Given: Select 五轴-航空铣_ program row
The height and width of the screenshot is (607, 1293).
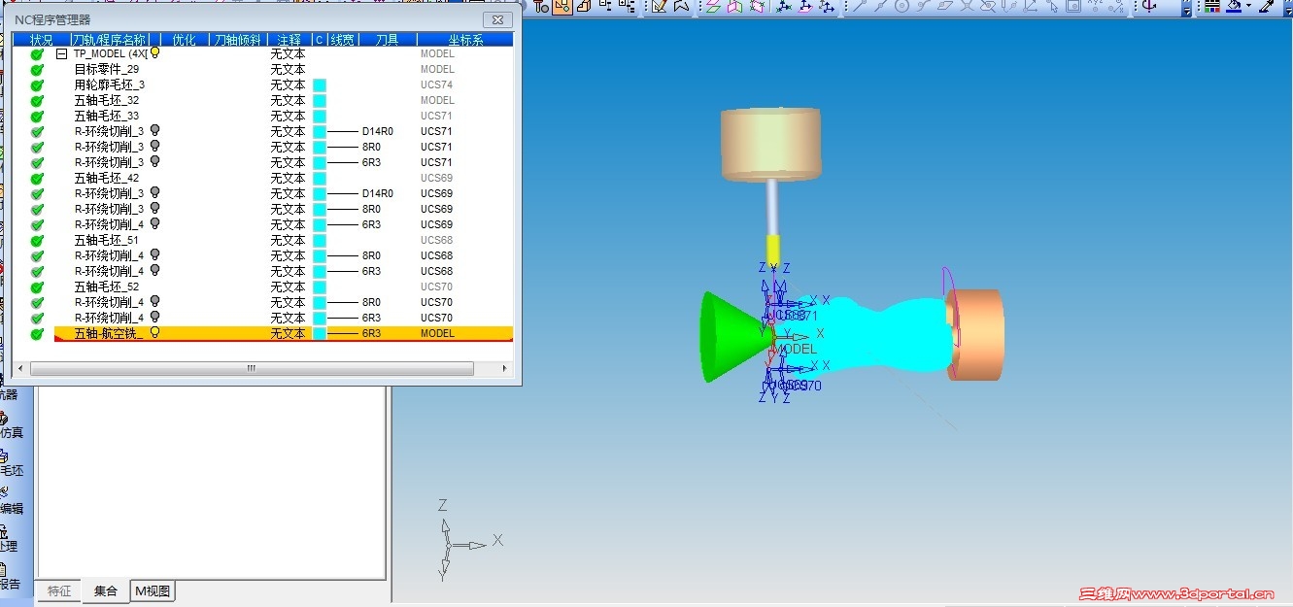Looking at the screenshot, I should click(x=283, y=333).
